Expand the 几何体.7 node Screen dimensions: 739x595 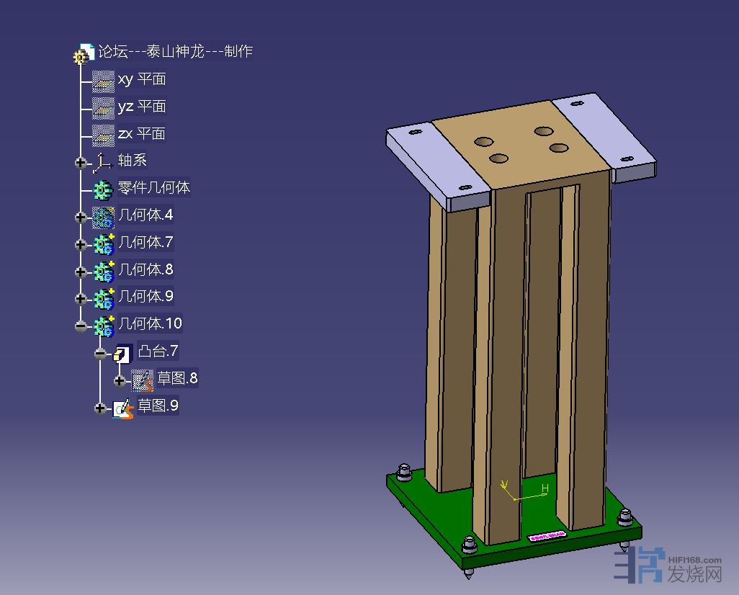pos(81,245)
